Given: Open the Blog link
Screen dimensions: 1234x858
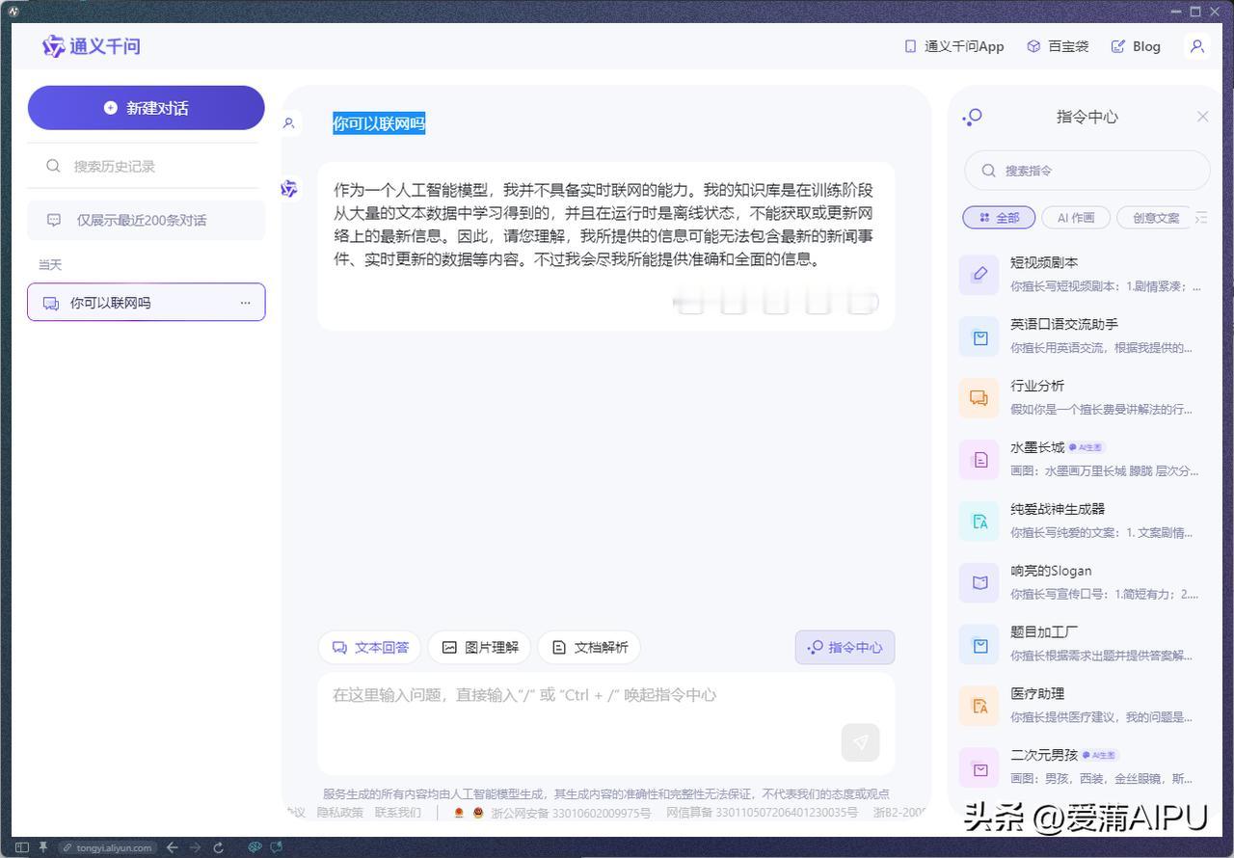Looking at the screenshot, I should pyautogui.click(x=1136, y=46).
